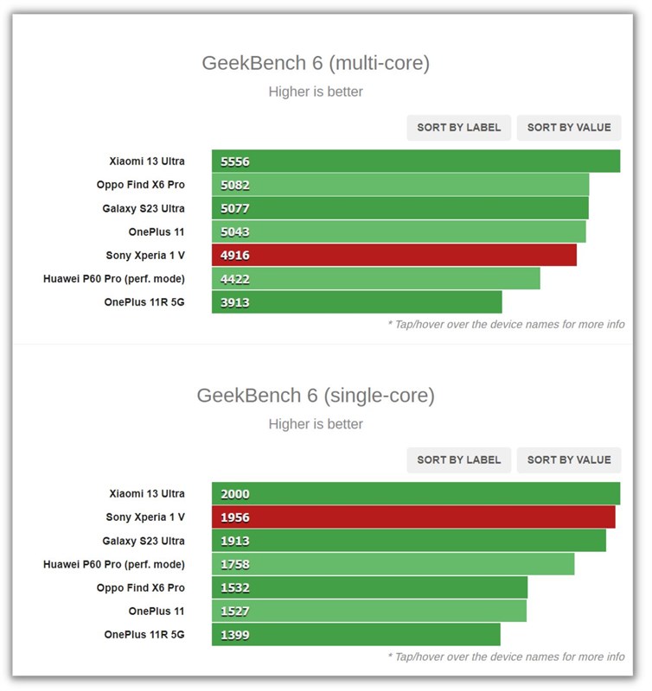Click the 1399 OnePlus 11R single-core bar

click(x=355, y=635)
